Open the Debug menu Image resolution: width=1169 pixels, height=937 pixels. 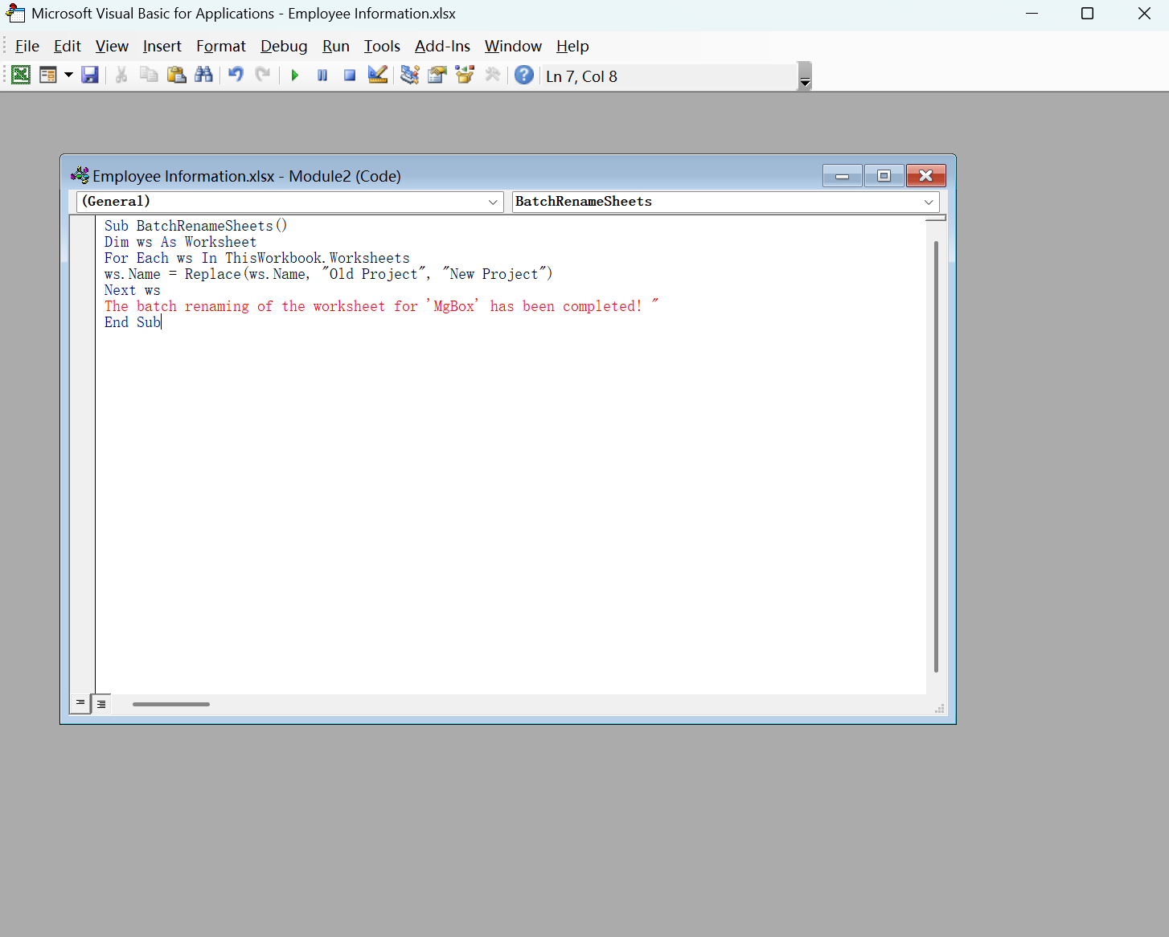pos(284,47)
